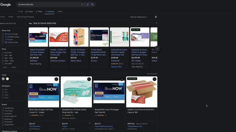This screenshot has height=132, width=236.
Task: Check the Home Health UK brand filter
Action: [x=3, y=116]
